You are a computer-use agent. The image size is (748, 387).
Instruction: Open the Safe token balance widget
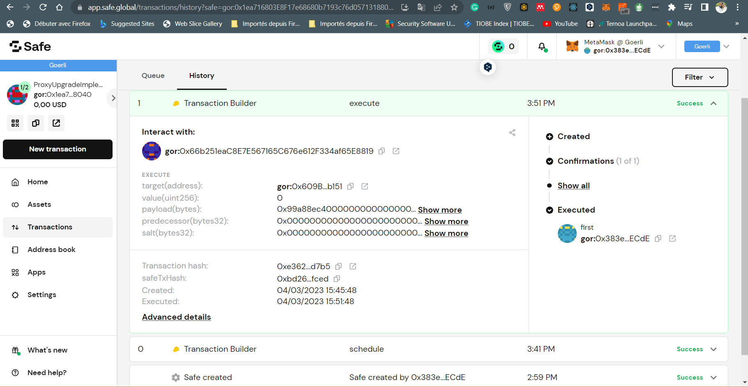503,46
